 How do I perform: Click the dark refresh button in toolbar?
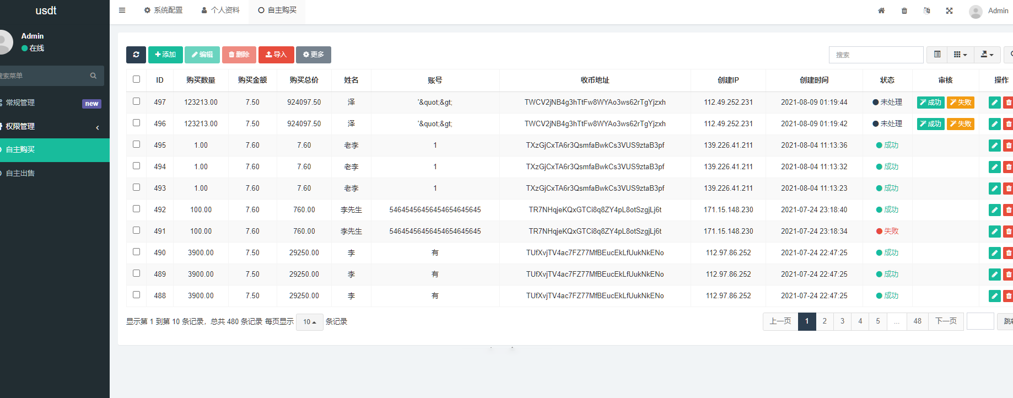(136, 55)
